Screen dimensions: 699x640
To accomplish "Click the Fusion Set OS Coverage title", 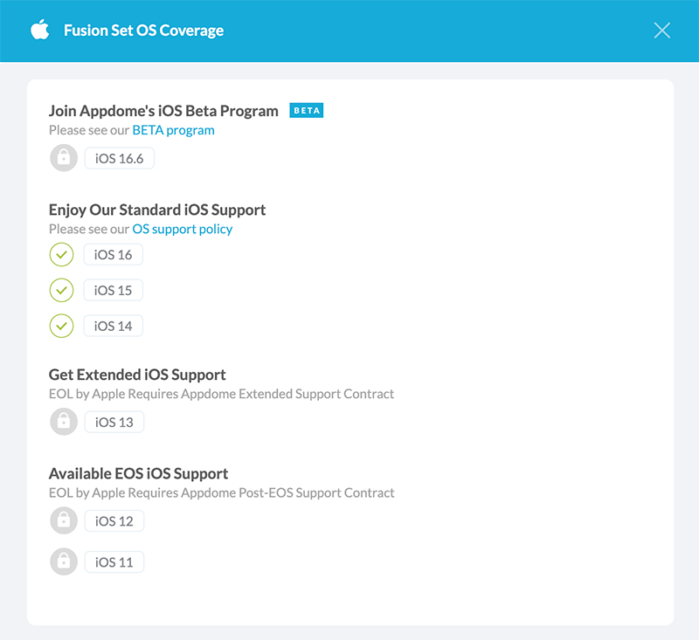I will [x=143, y=31].
